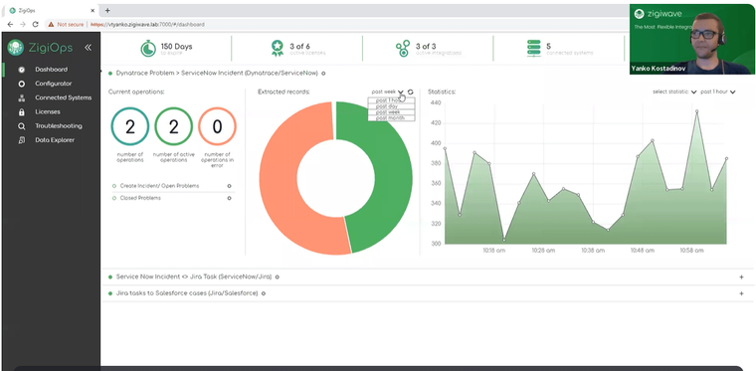Click the highest peak point on statistics chart
Image resolution: width=756 pixels, height=371 pixels.
[696, 111]
